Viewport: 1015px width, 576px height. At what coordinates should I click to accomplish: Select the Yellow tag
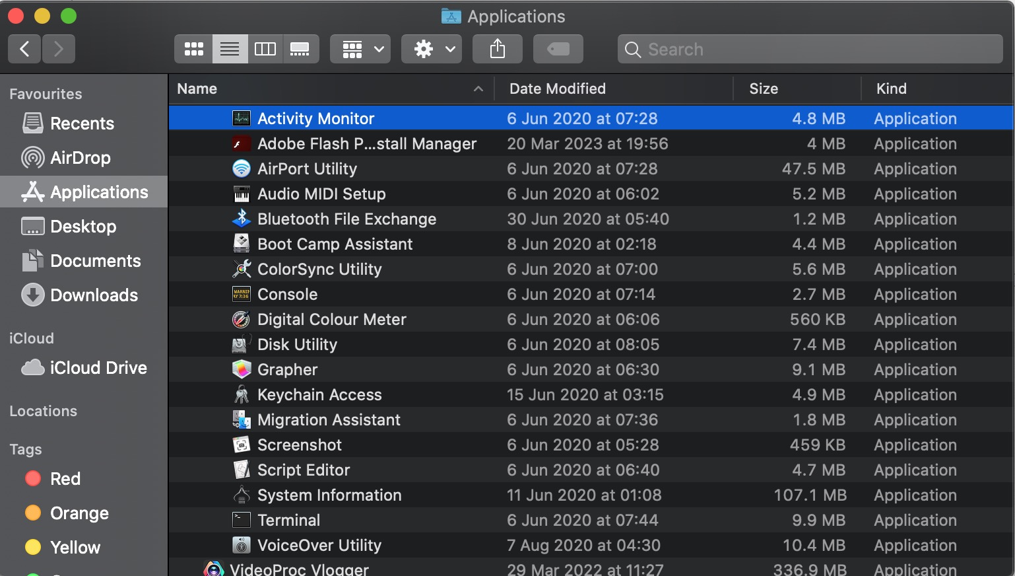pos(84,548)
